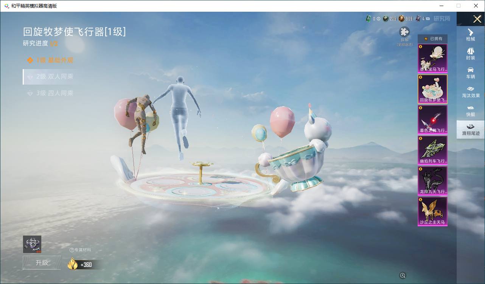This screenshot has width=485, height=284.
Task: Select 2级 双人同乘 level entry
Action: (x=50, y=77)
